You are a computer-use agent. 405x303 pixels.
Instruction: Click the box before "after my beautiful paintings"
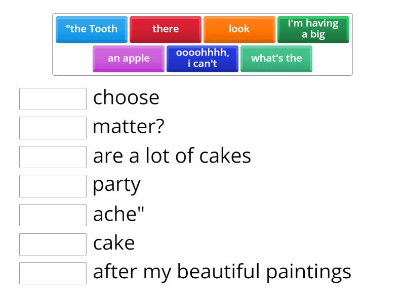[x=53, y=273]
